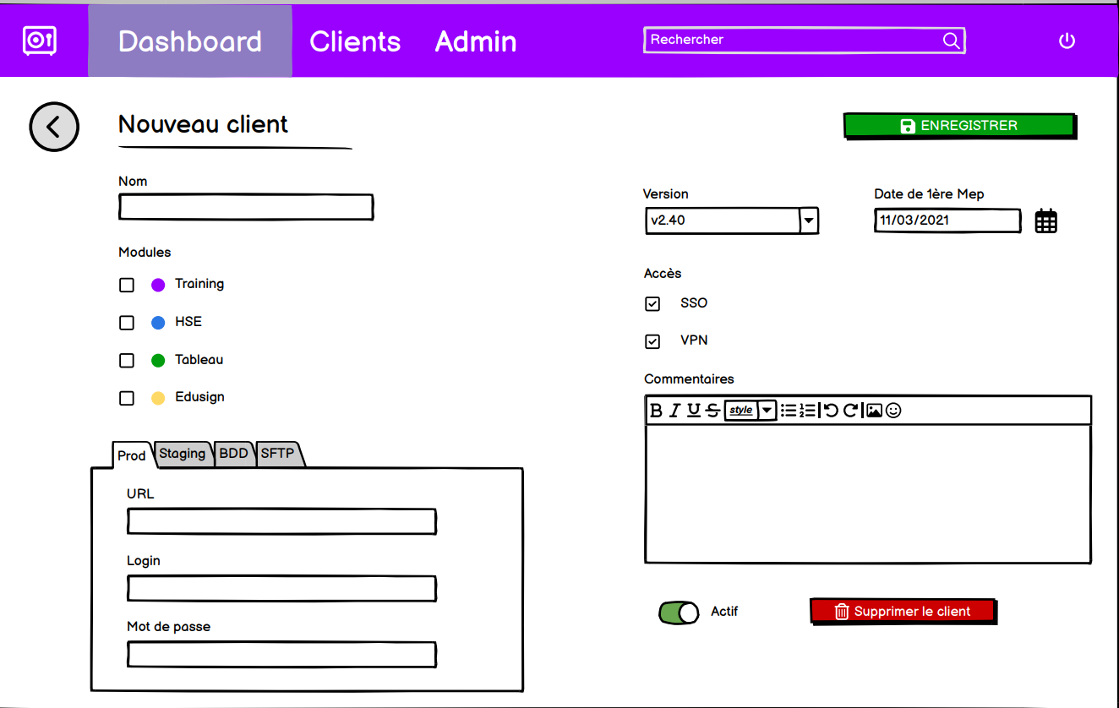This screenshot has width=1119, height=708.
Task: Disable the Actif toggle switch
Action: (x=679, y=612)
